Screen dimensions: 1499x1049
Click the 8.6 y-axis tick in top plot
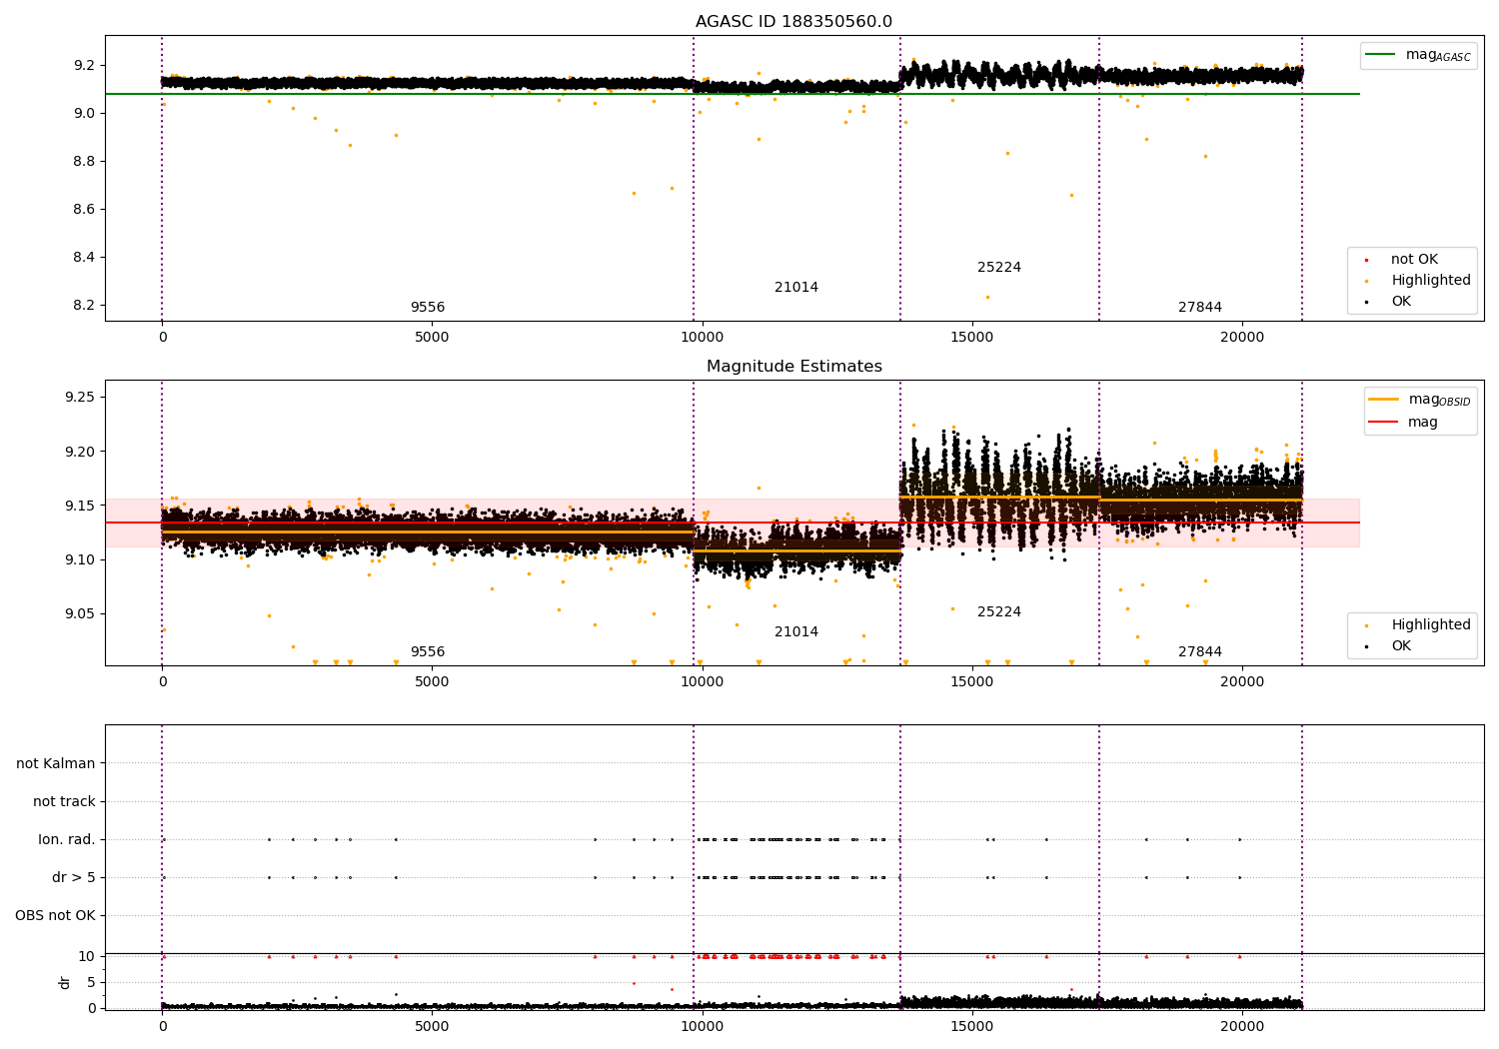pyautogui.click(x=85, y=210)
